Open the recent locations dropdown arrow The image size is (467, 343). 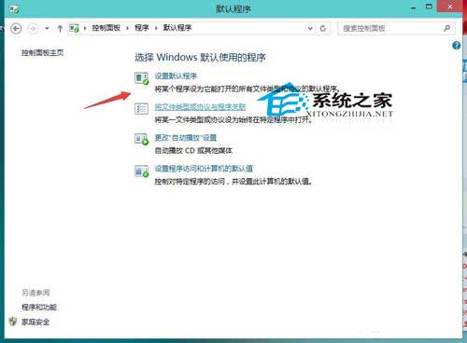click(x=47, y=28)
